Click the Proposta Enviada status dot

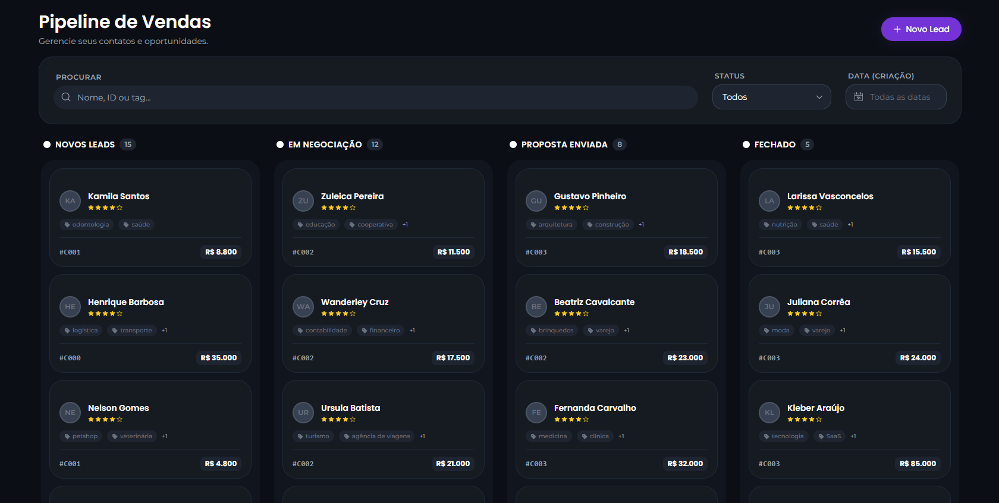point(513,144)
